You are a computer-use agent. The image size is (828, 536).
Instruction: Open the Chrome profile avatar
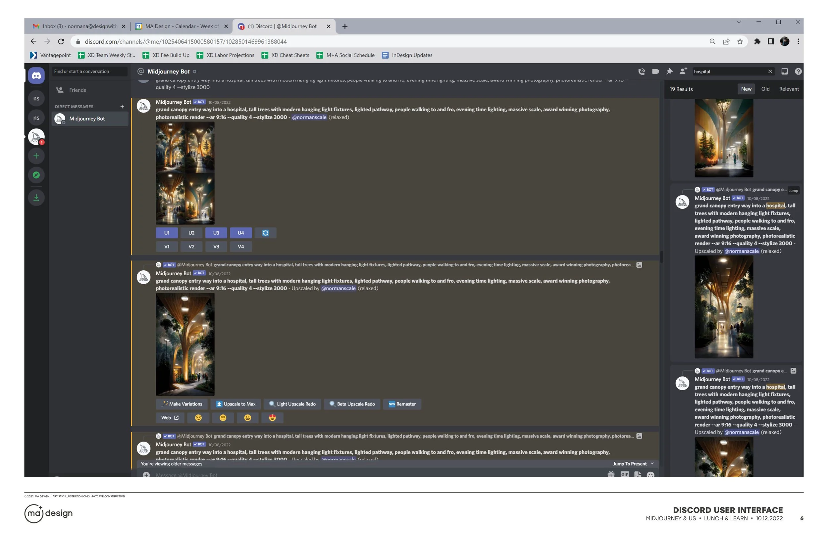(785, 41)
